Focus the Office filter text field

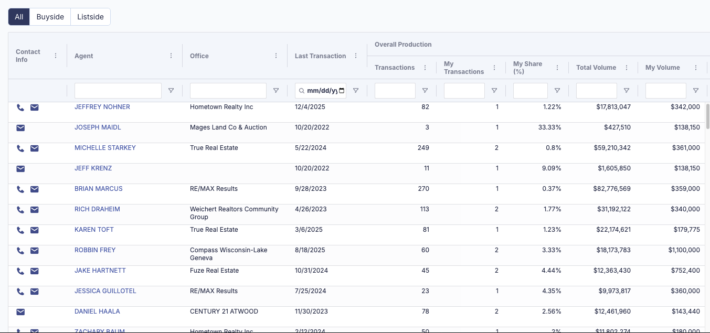click(228, 91)
